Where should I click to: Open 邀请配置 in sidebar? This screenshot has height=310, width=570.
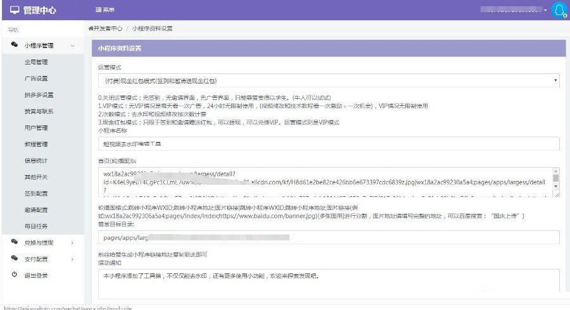click(36, 210)
